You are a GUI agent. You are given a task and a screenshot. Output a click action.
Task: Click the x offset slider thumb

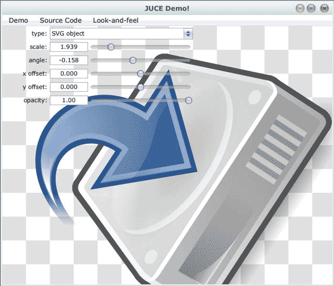tap(140, 73)
